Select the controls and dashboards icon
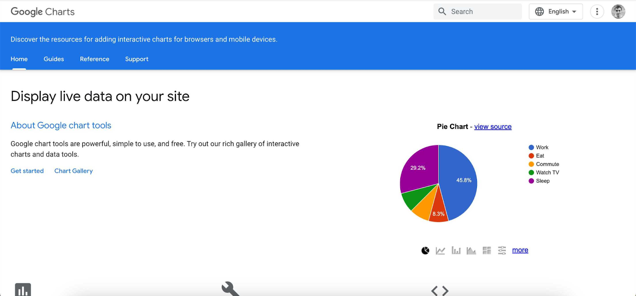 502,250
